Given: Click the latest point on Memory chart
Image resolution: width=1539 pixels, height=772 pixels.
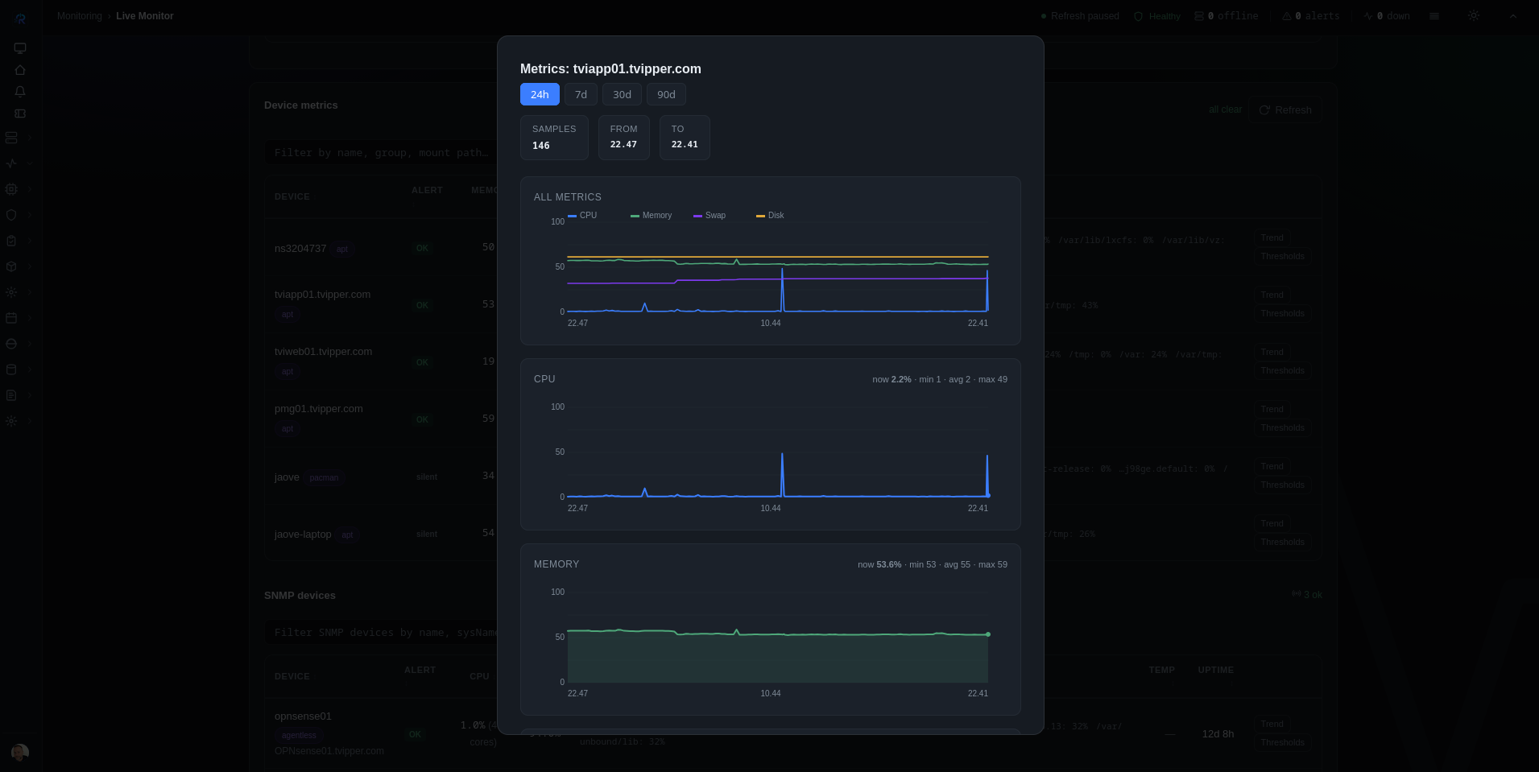Looking at the screenshot, I should [988, 634].
